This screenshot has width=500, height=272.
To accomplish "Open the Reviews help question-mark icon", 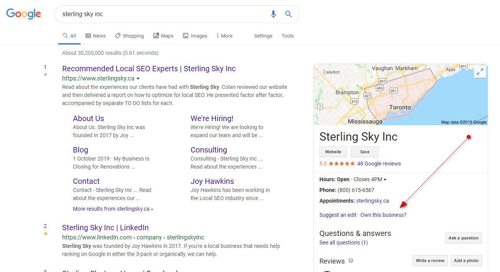I will point(350,261).
